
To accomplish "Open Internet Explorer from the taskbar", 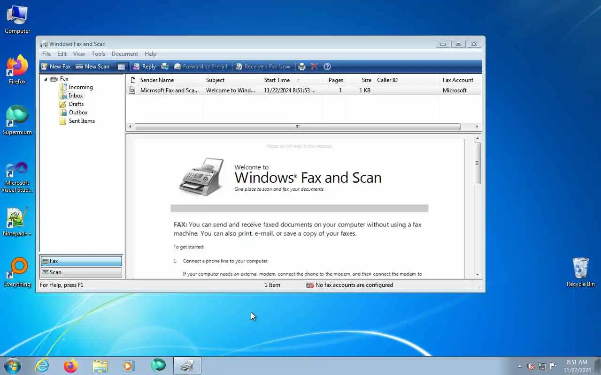I will [x=42, y=366].
